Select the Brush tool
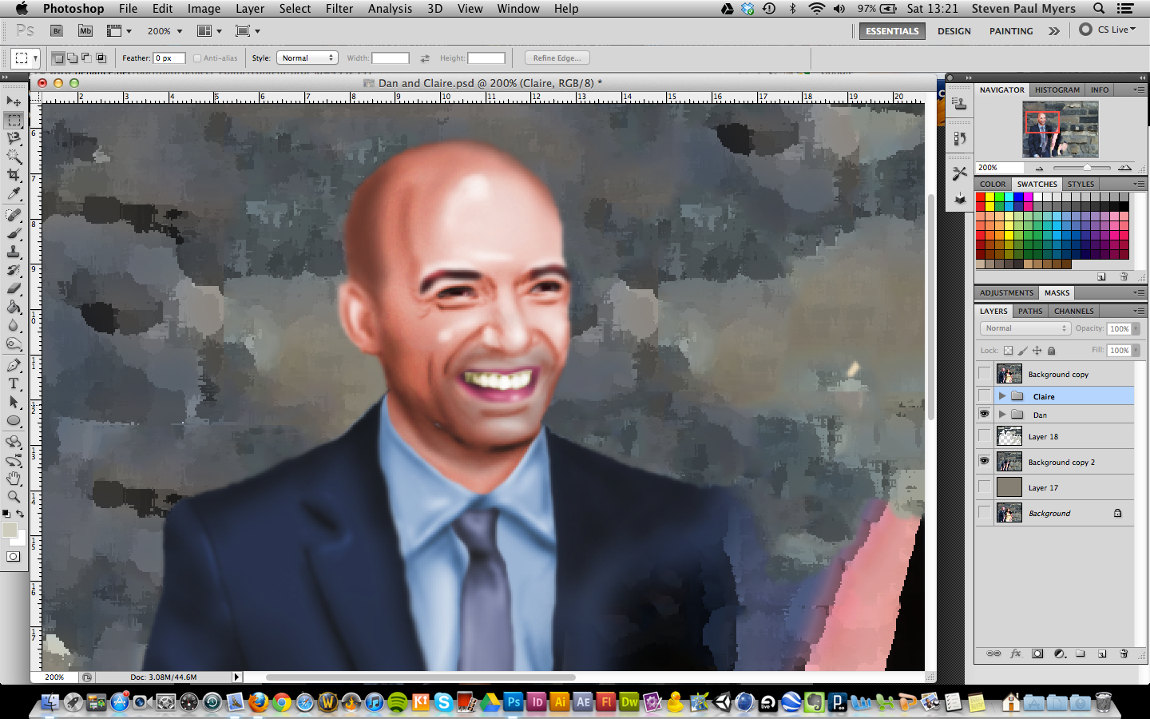 coord(14,233)
